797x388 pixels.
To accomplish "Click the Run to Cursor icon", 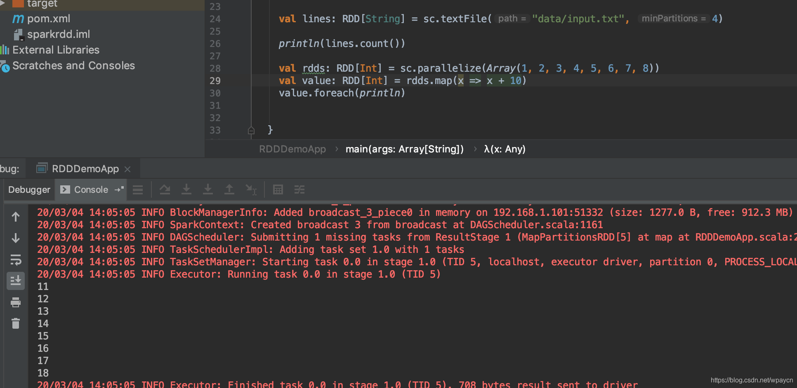I will pyautogui.click(x=251, y=189).
